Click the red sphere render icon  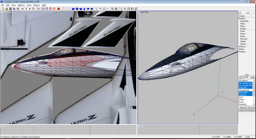click(59, 9)
